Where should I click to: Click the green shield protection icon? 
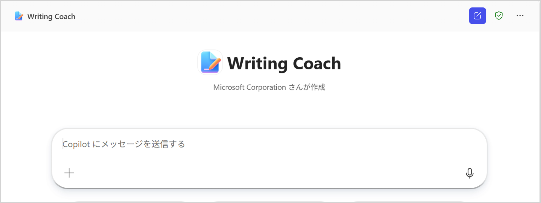click(499, 16)
